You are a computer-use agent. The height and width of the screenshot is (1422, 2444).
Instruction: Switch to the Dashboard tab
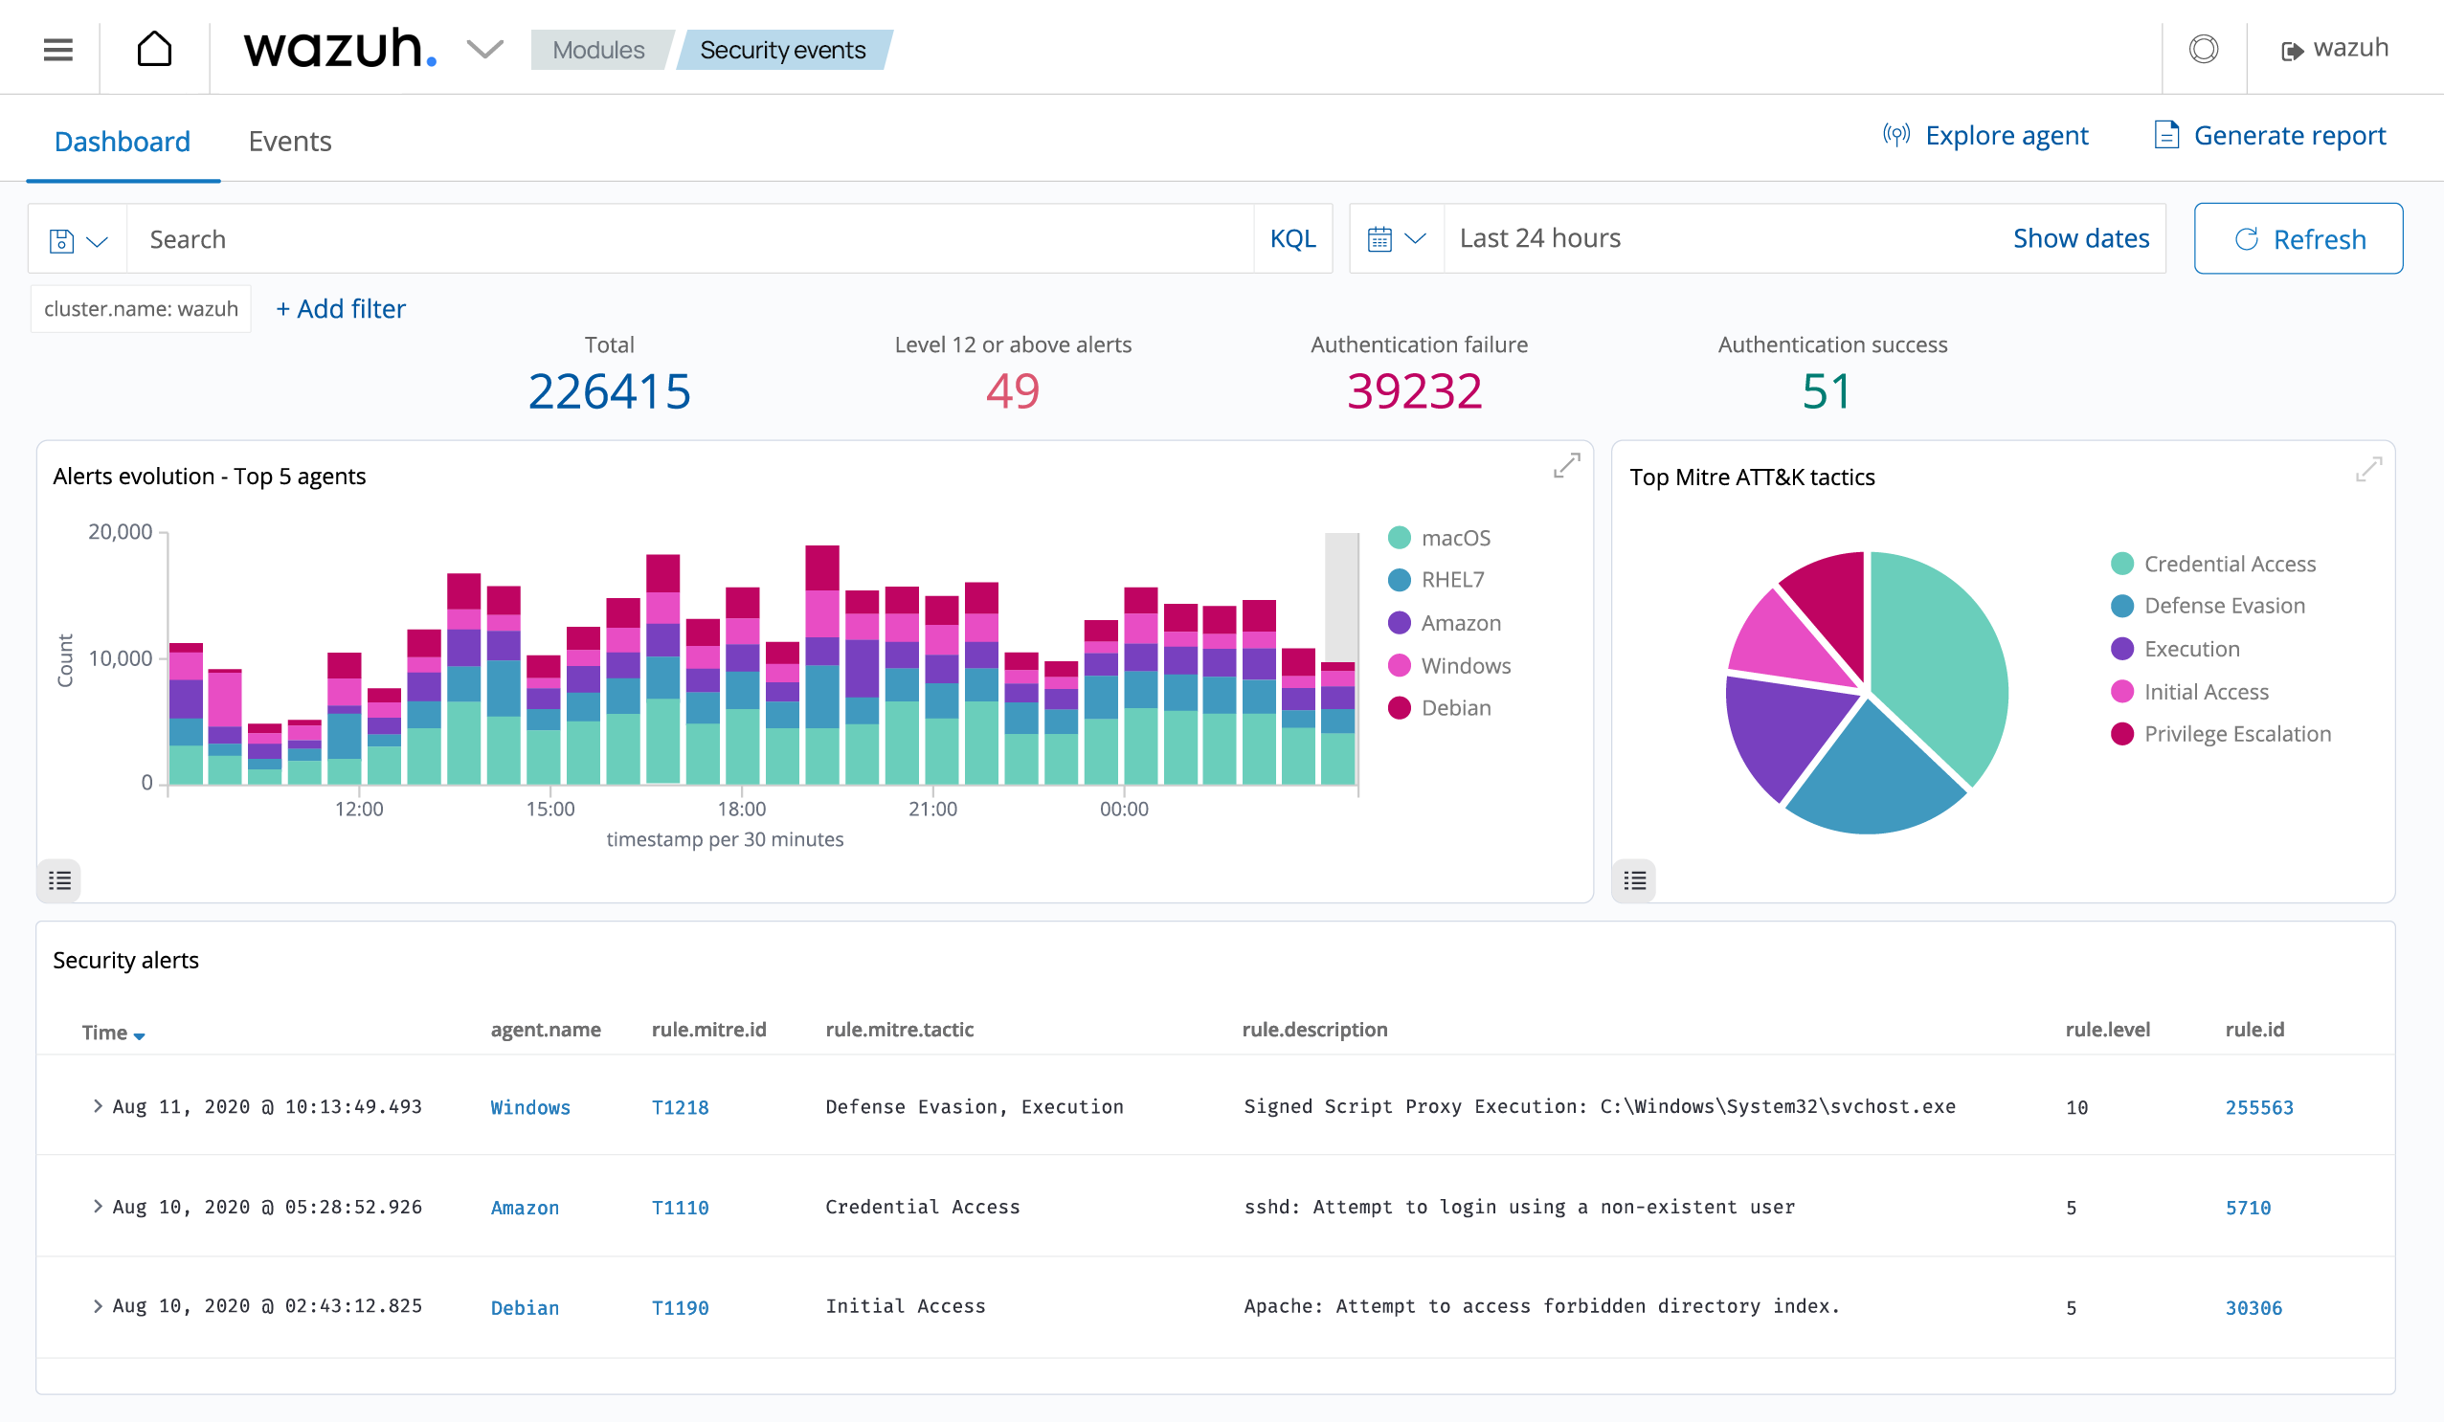pyautogui.click(x=123, y=142)
